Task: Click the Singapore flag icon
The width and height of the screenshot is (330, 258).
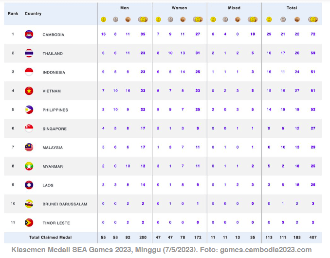Action: pyautogui.click(x=29, y=129)
